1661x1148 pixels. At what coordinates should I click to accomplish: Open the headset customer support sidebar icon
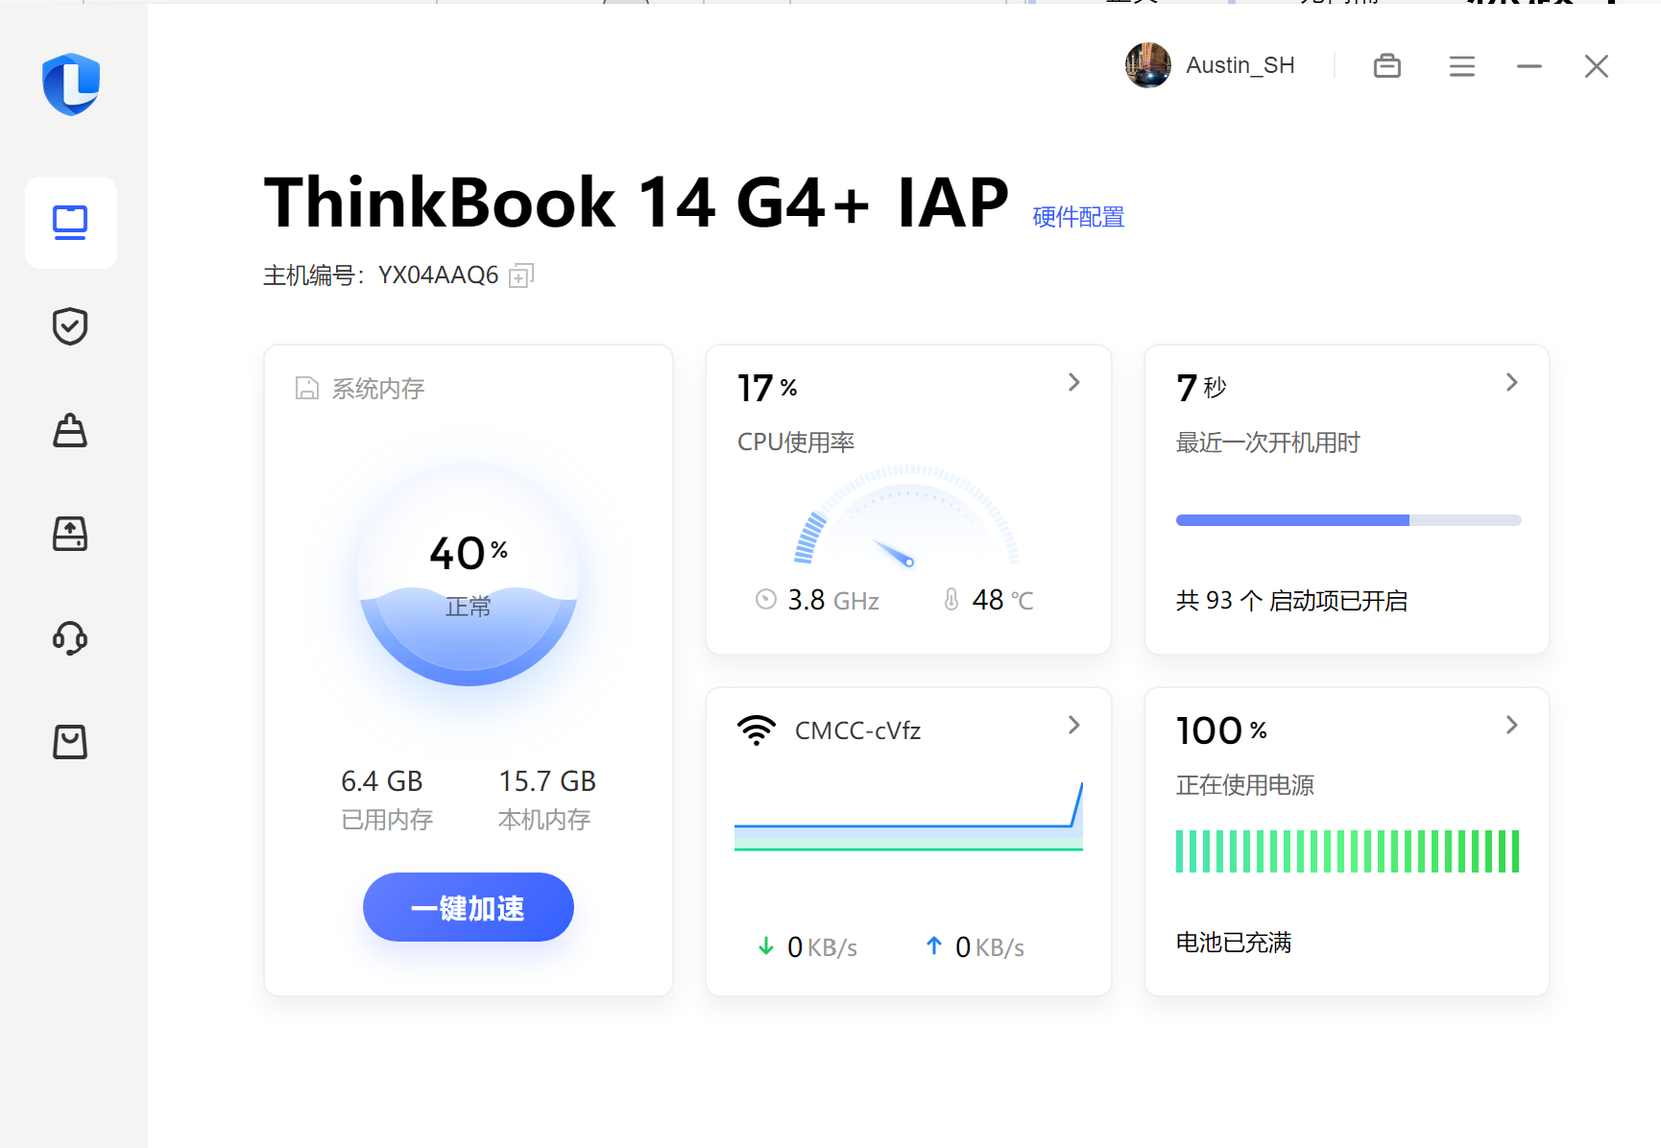tap(70, 637)
